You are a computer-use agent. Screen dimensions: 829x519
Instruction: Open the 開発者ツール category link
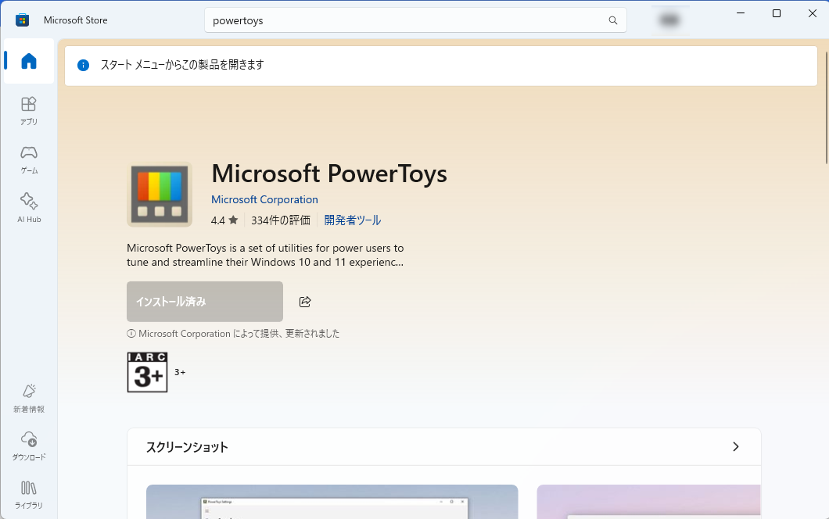pos(353,220)
